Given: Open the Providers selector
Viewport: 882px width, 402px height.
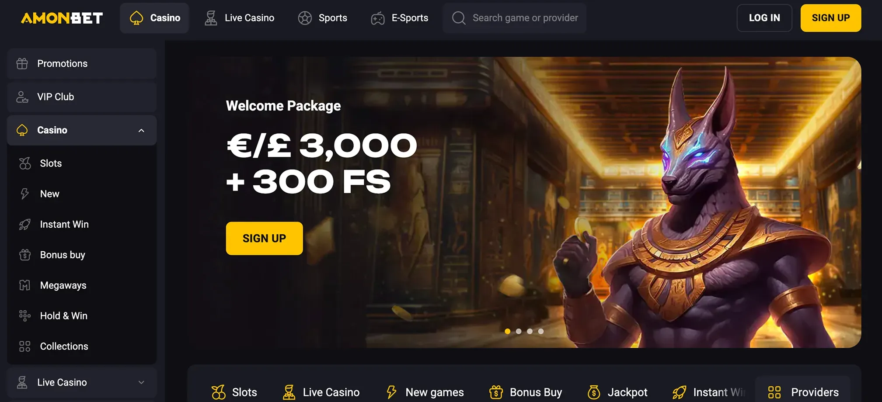Looking at the screenshot, I should [x=803, y=392].
